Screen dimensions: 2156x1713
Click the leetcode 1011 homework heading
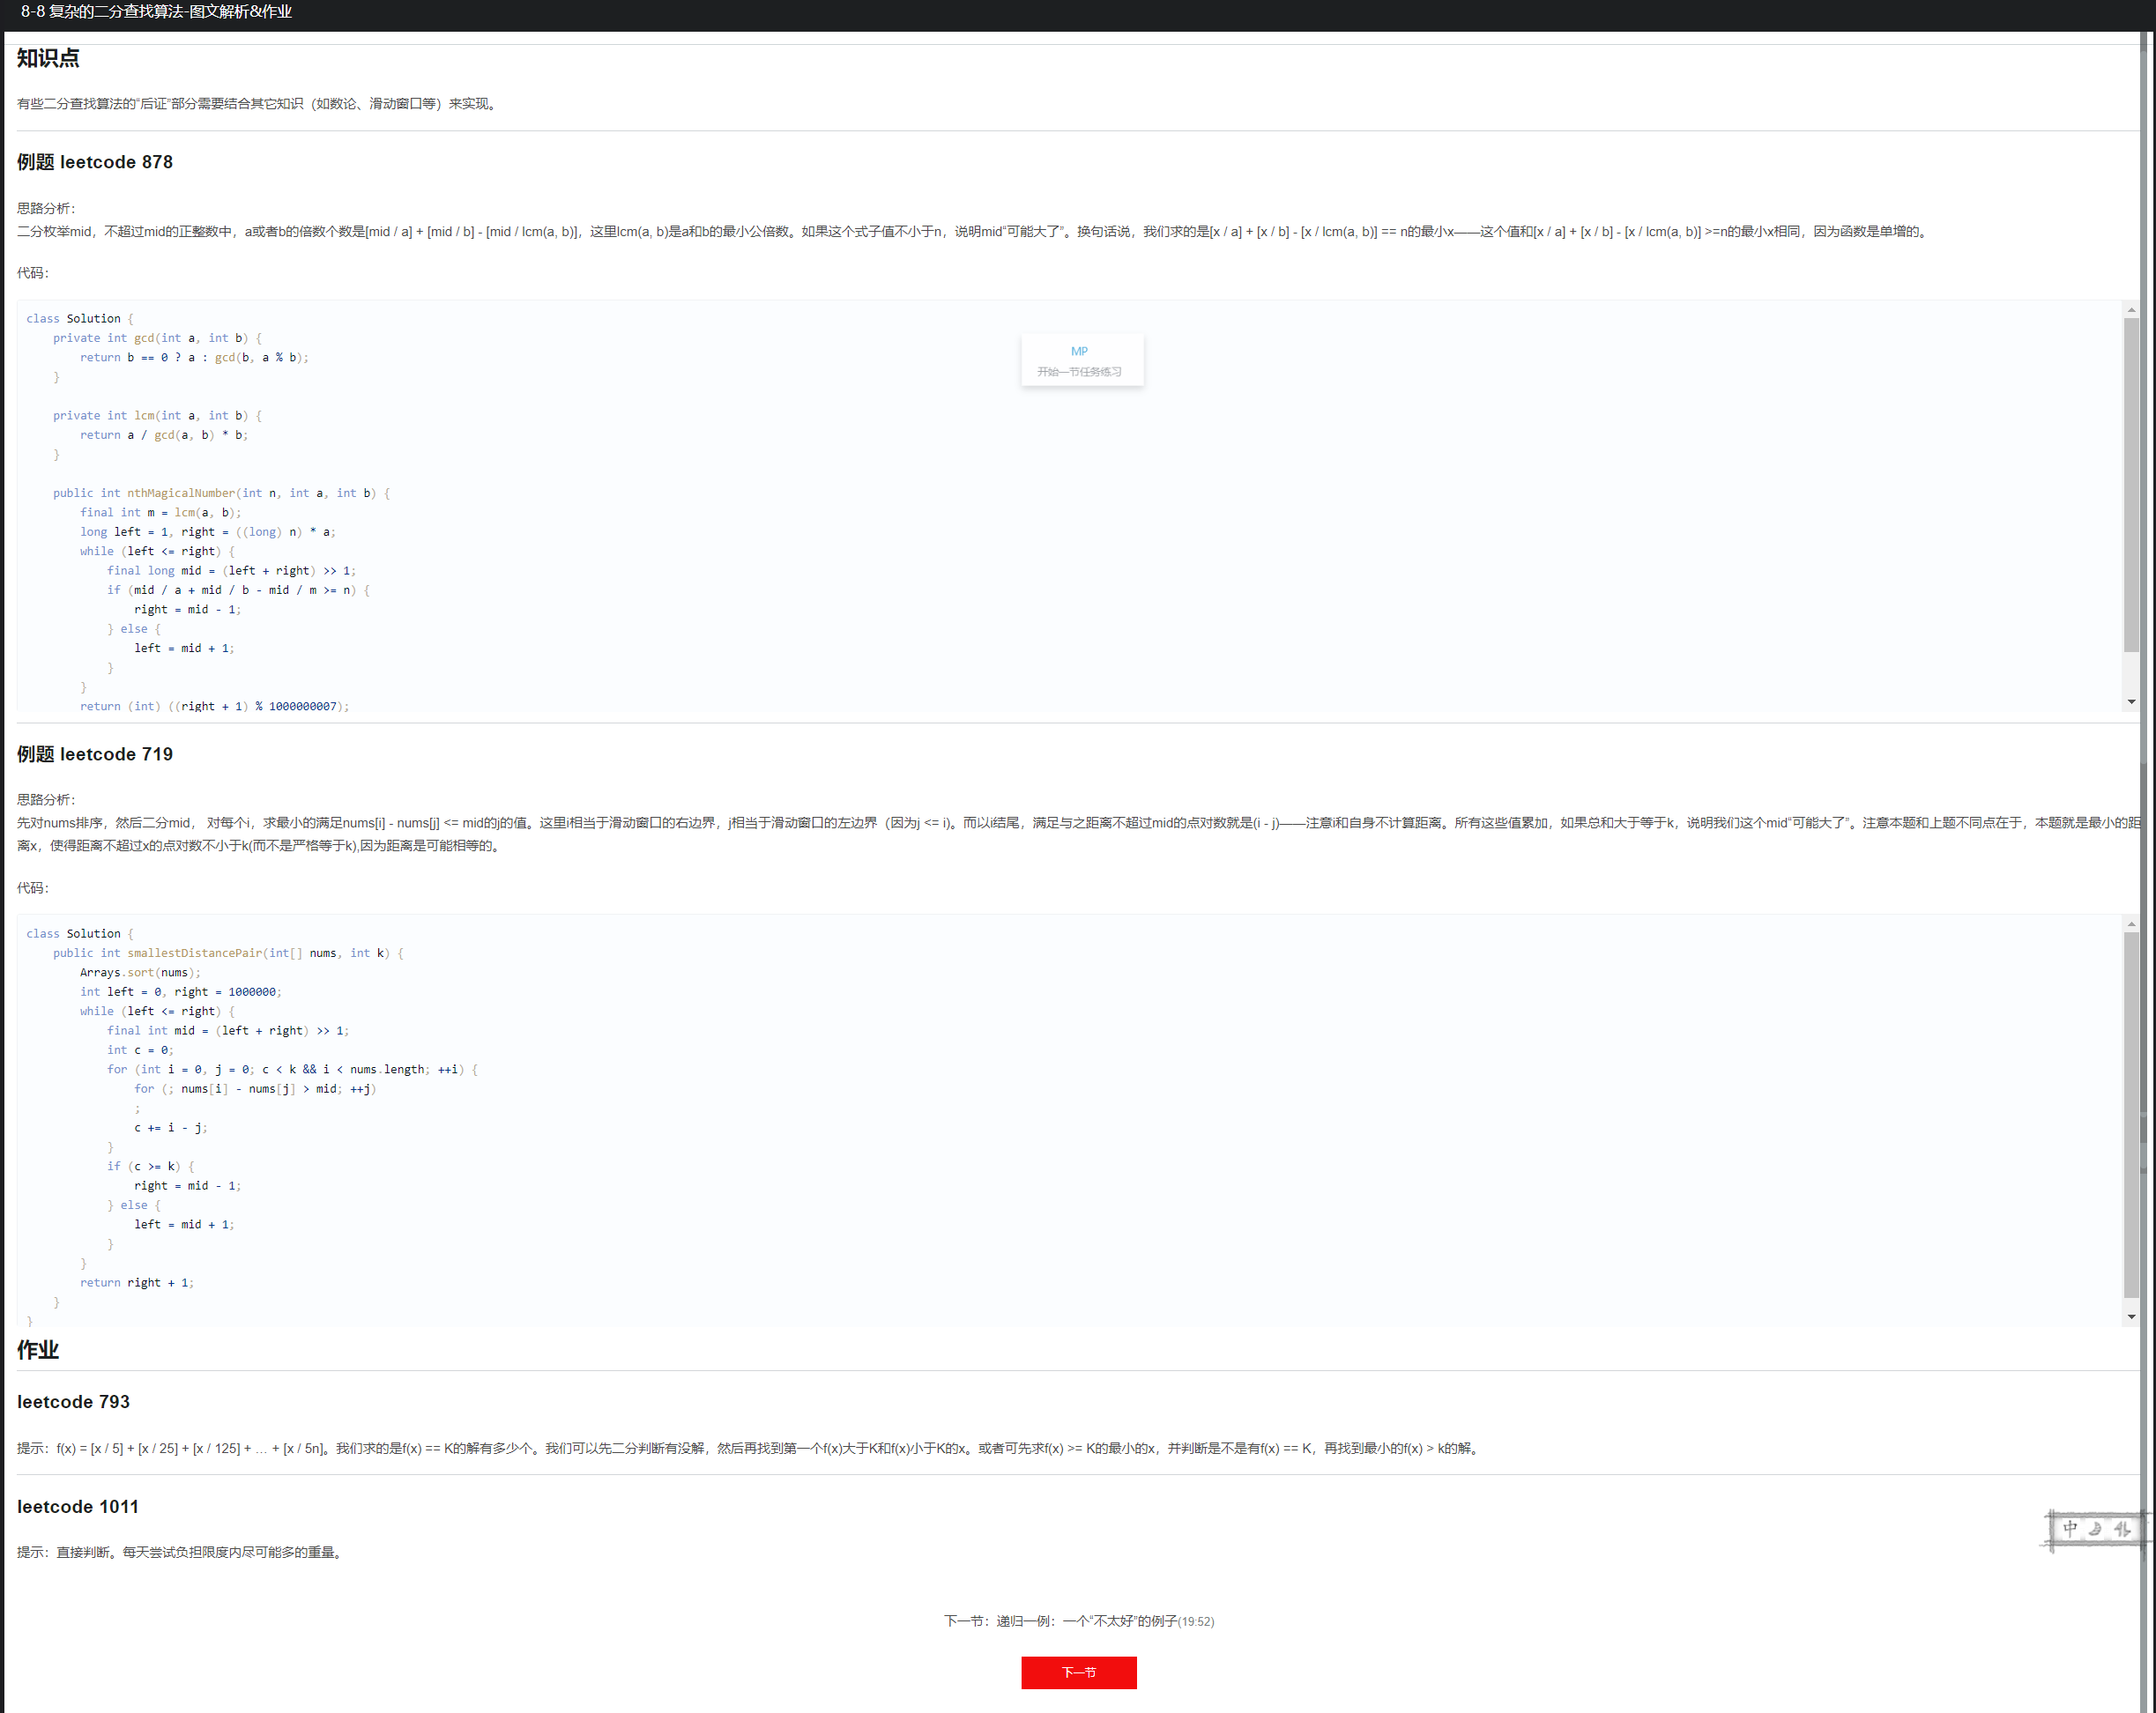(x=77, y=1506)
